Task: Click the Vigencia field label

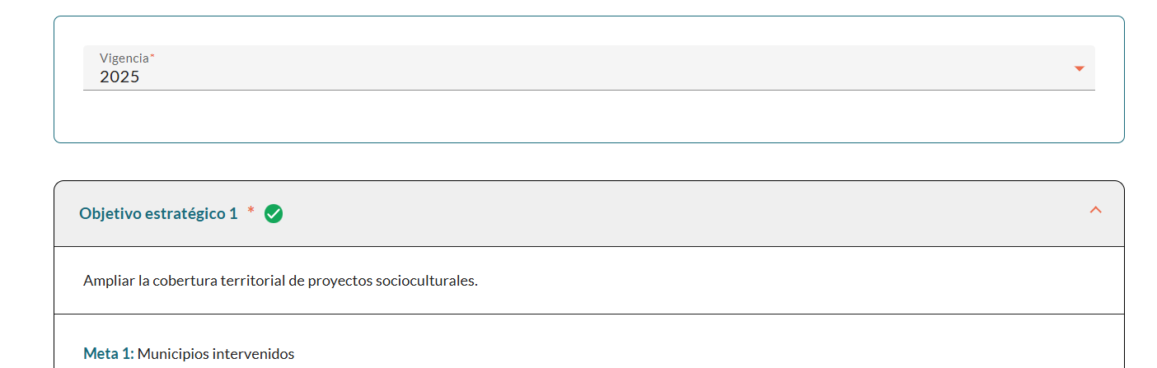Action: coord(124,58)
